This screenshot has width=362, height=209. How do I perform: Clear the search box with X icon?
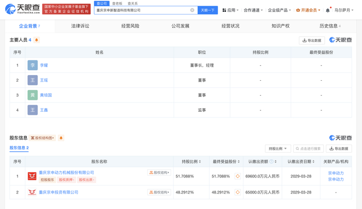click(192, 10)
